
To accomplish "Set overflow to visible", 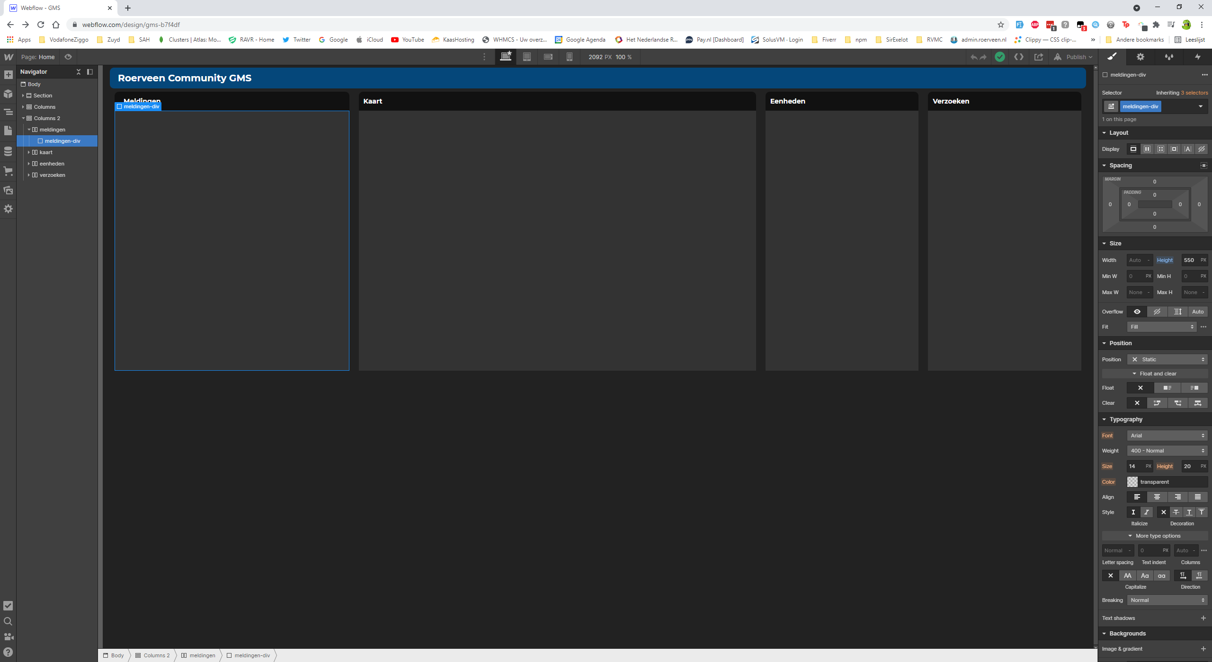I will point(1137,312).
